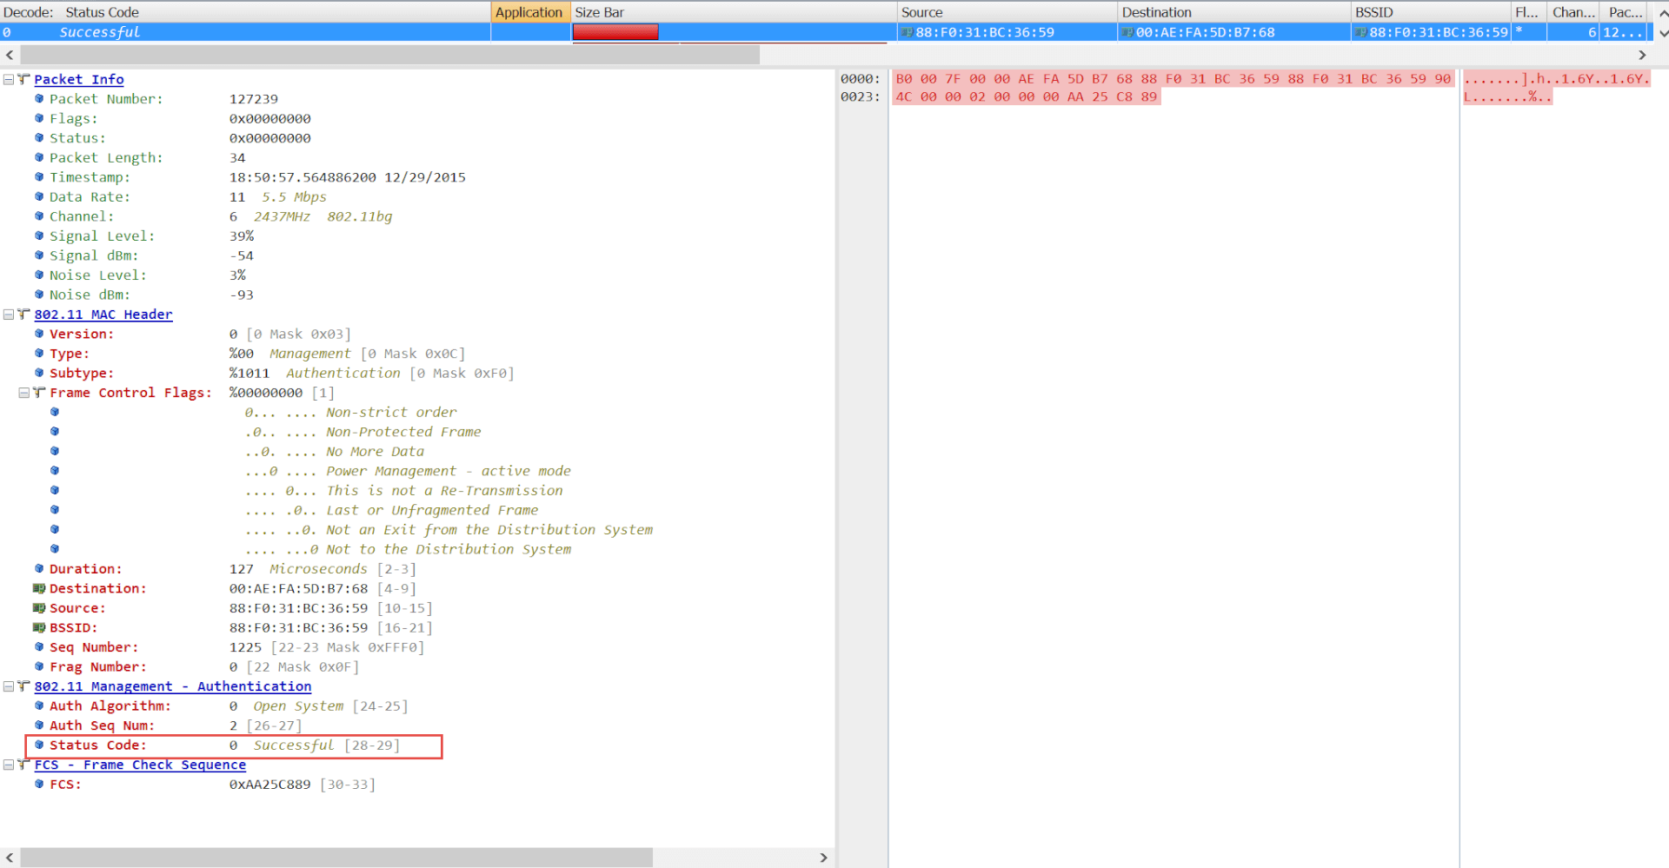This screenshot has height=868, width=1669.
Task: Sort by the Destination column header
Action: [1156, 12]
